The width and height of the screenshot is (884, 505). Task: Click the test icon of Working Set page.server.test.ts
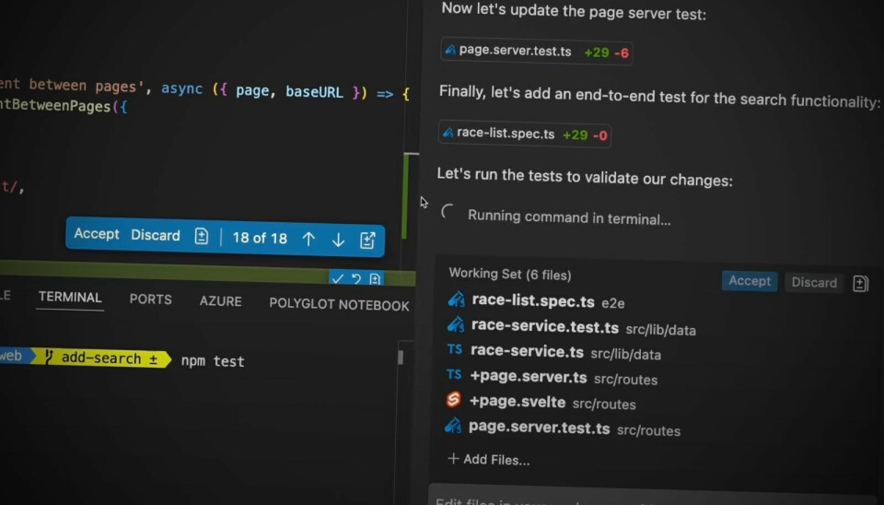click(453, 425)
